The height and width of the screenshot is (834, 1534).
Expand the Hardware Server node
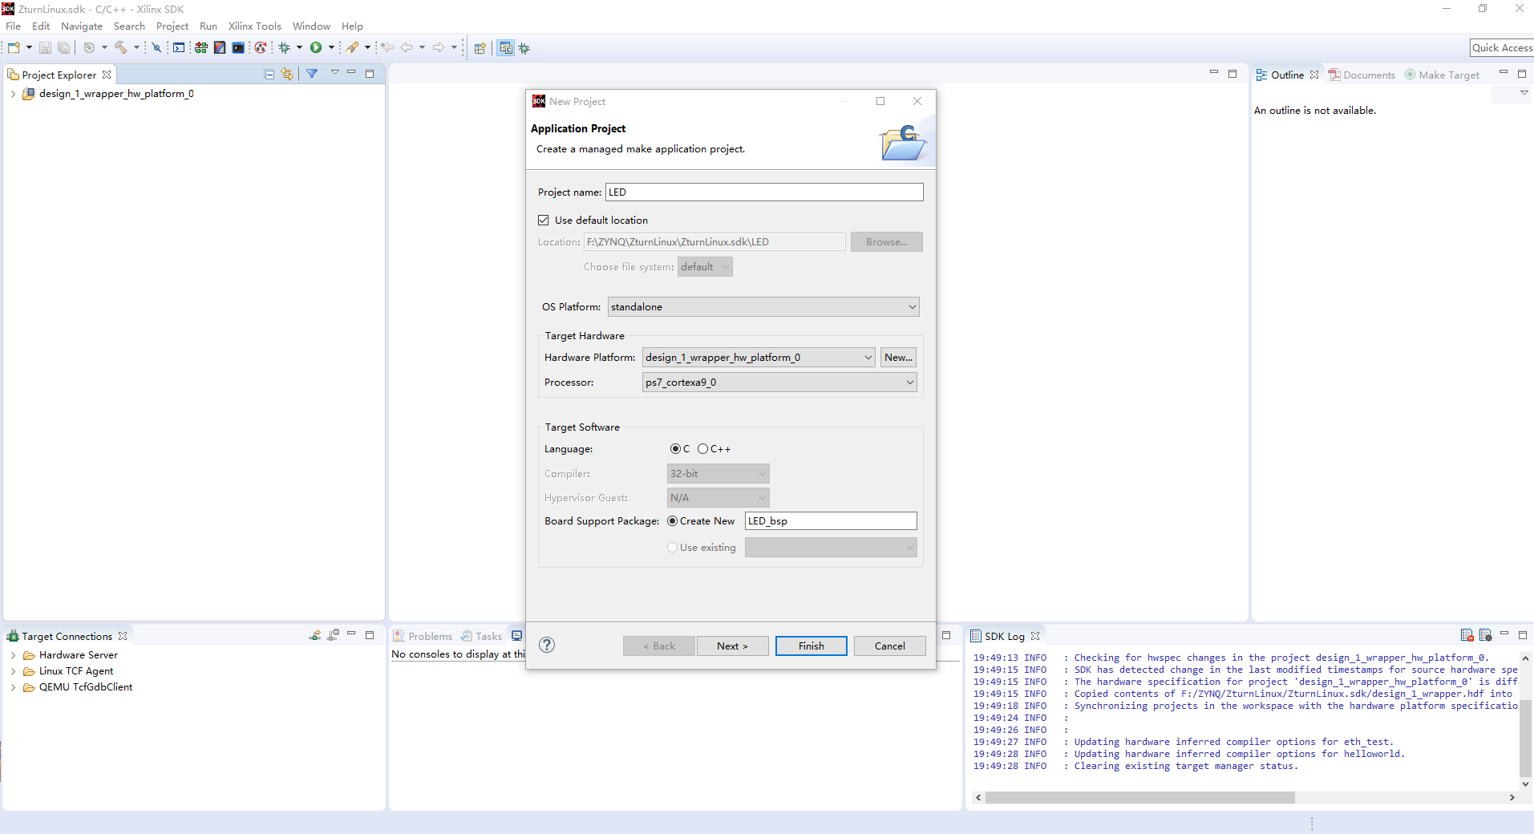coord(13,655)
